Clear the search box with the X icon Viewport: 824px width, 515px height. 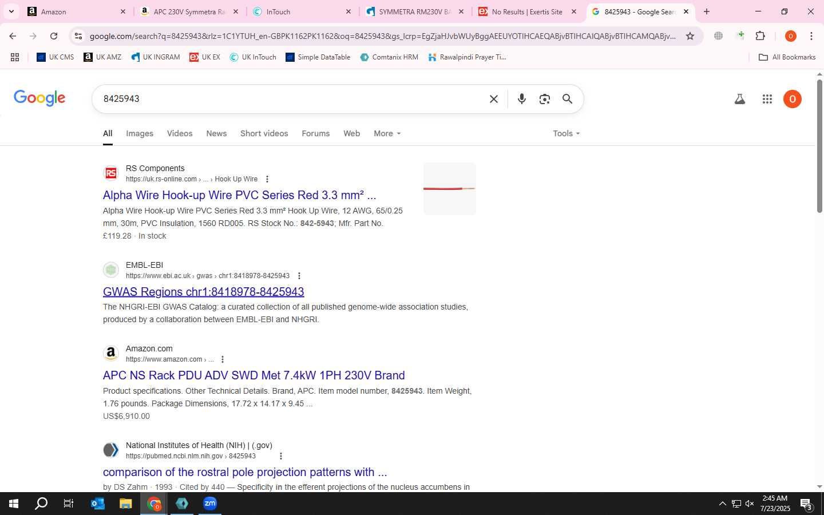[494, 99]
